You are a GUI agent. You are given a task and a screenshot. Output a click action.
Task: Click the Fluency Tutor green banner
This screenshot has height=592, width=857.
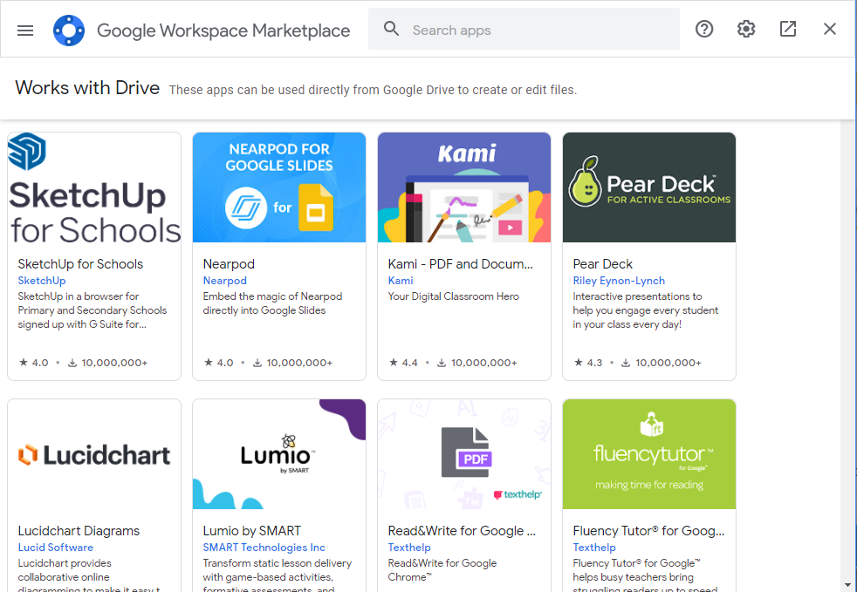click(x=649, y=454)
